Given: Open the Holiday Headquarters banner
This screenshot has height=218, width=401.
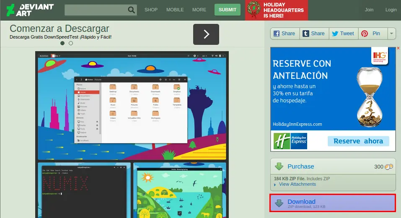Looking at the screenshot, I should tap(277, 10).
